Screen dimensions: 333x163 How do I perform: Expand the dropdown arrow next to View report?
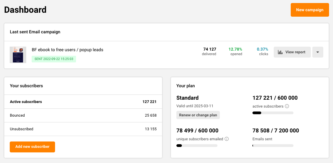click(317, 52)
